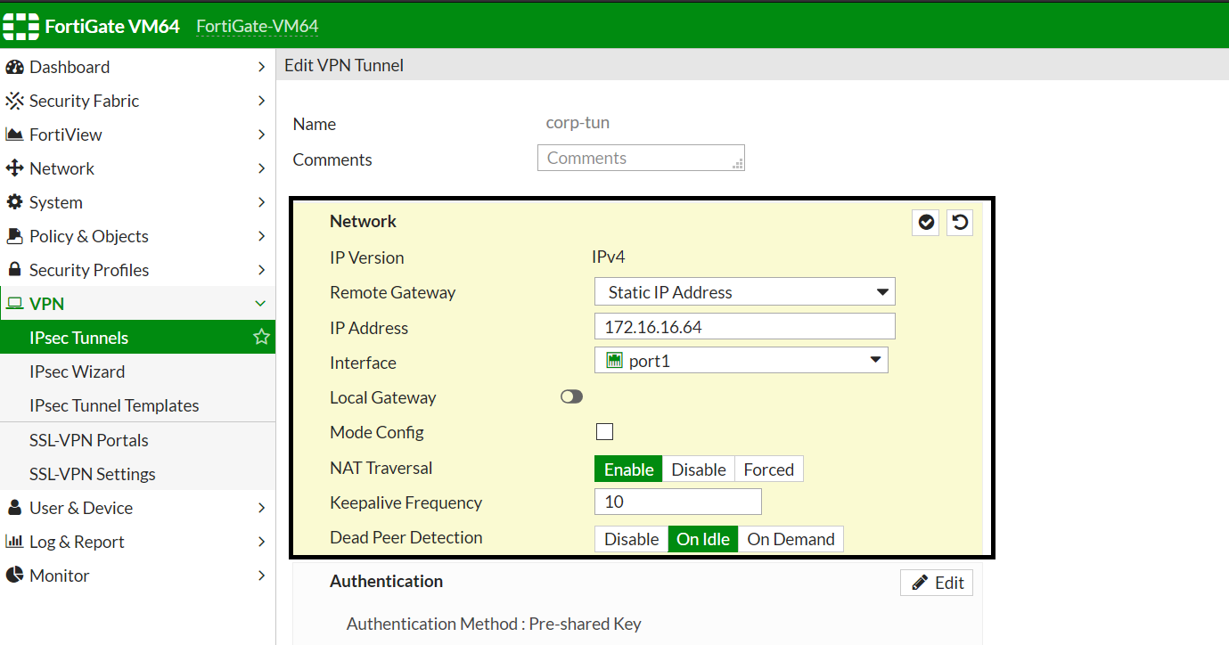Open SSL-VPN Portals menu item
Image resolution: width=1229 pixels, height=645 pixels.
pyautogui.click(x=137, y=440)
